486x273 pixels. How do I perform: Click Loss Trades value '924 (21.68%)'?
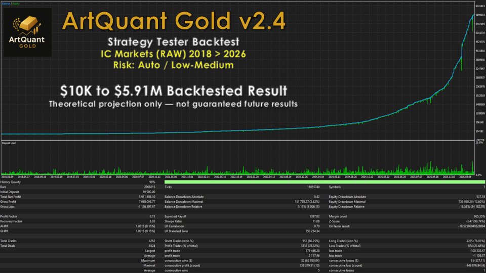[x=477, y=246]
